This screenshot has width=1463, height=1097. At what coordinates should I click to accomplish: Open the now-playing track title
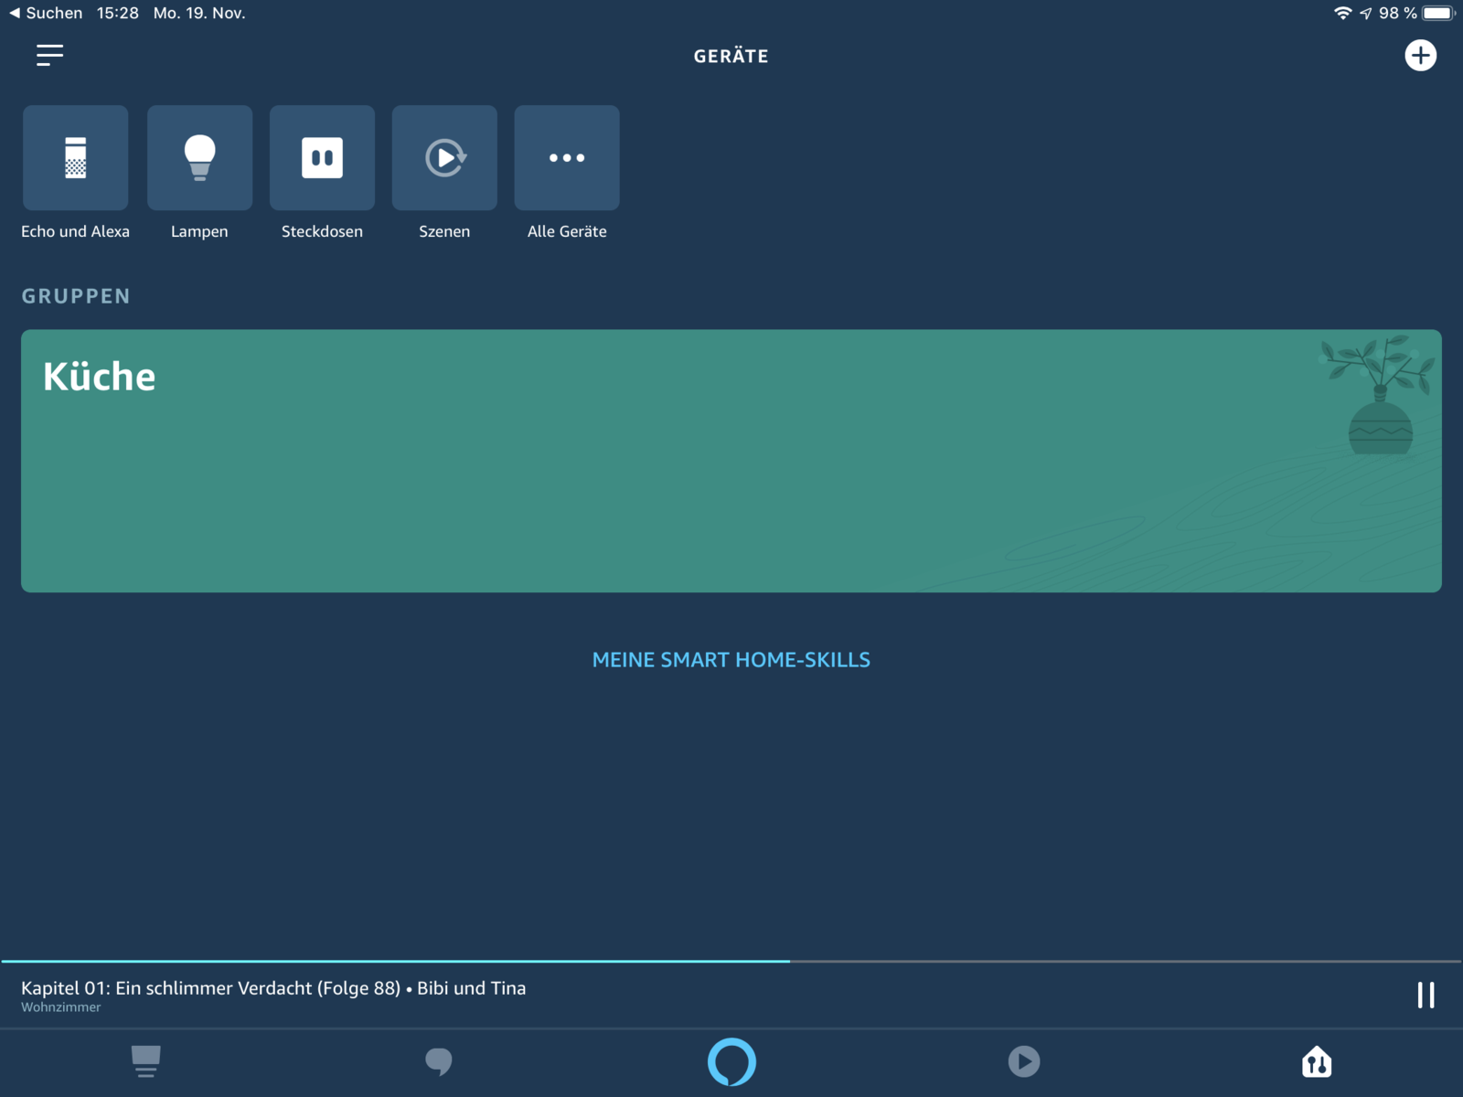click(273, 988)
